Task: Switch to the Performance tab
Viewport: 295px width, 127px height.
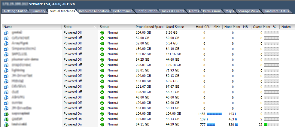Action: coord(123,11)
